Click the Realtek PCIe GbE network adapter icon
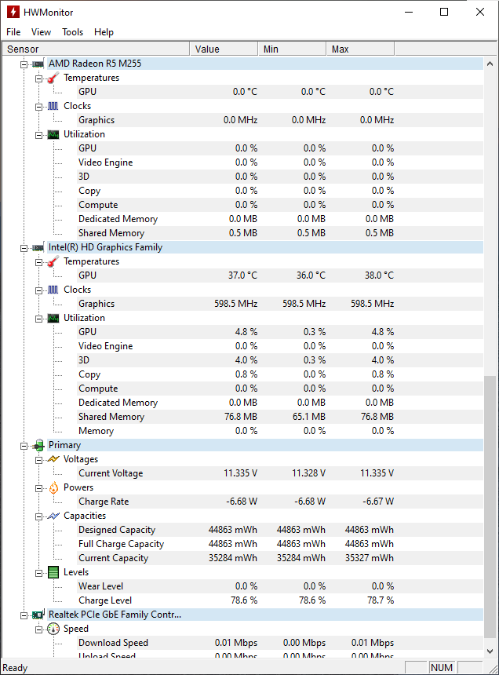The image size is (499, 675). click(37, 614)
